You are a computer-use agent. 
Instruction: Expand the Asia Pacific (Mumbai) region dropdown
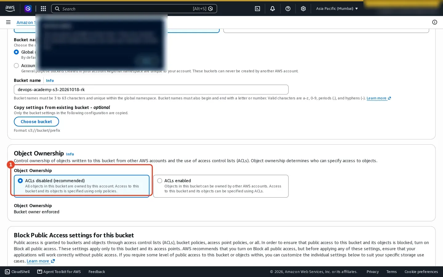(337, 9)
